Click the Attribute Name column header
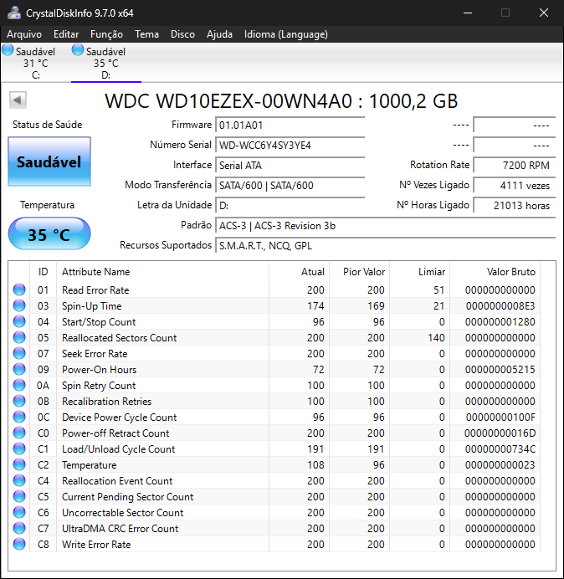This screenshot has height=579, width=564. [x=95, y=272]
